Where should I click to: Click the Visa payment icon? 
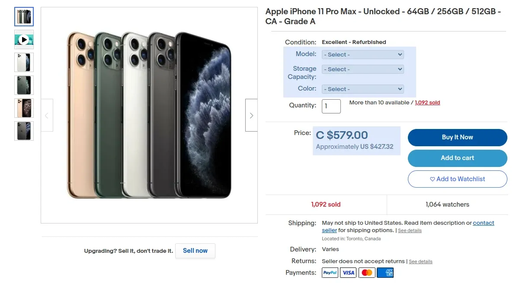(348, 272)
